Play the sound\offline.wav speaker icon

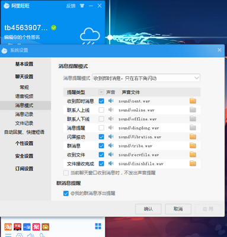point(111,118)
